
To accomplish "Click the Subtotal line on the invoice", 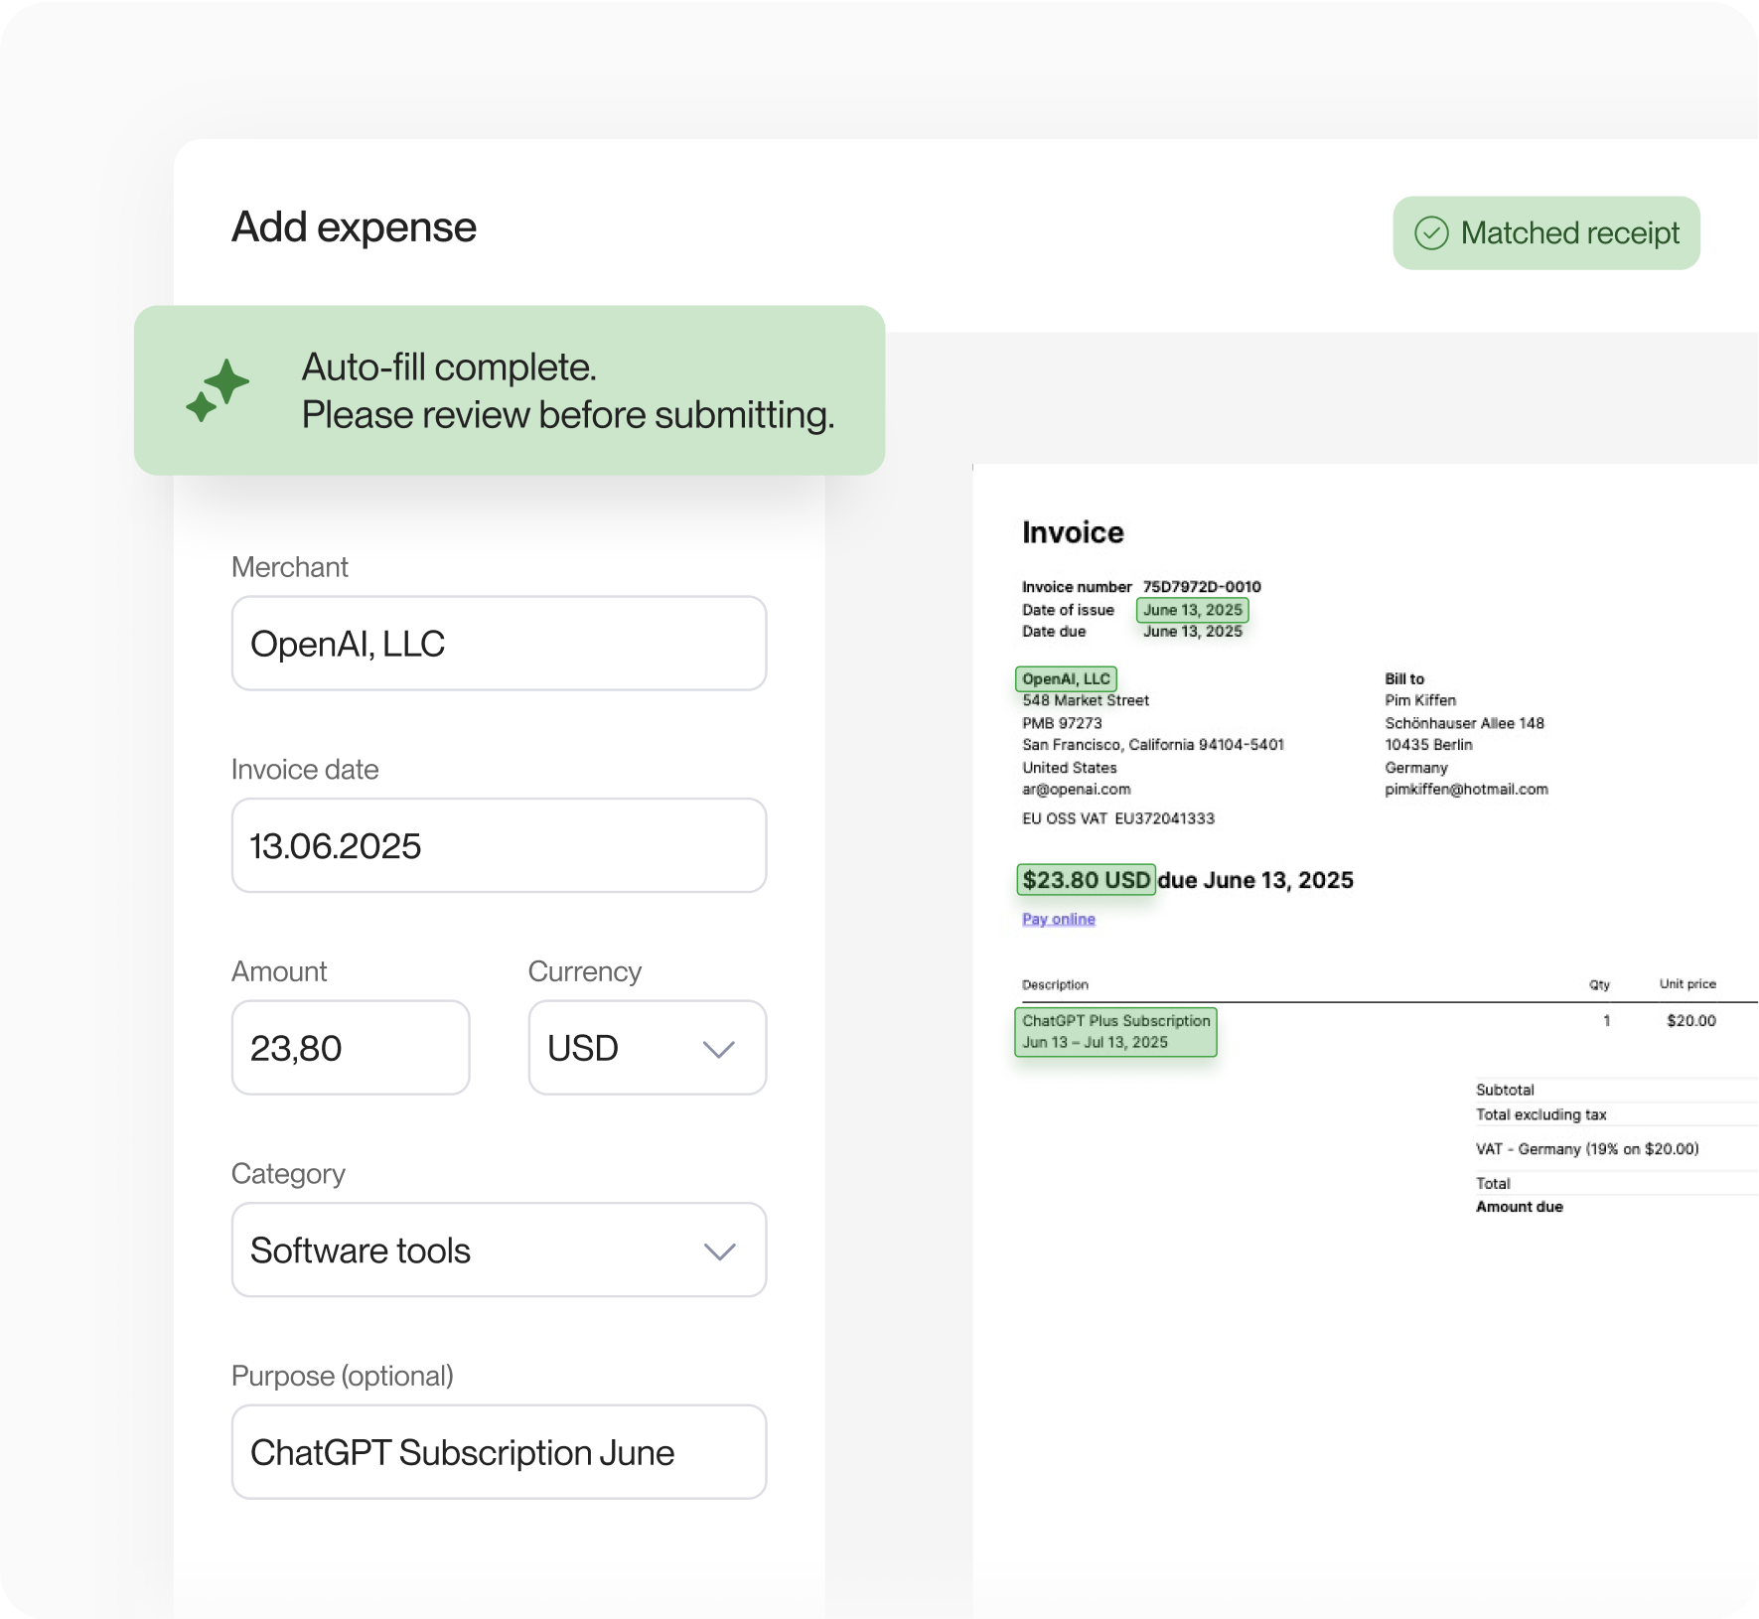I will (x=1506, y=1090).
